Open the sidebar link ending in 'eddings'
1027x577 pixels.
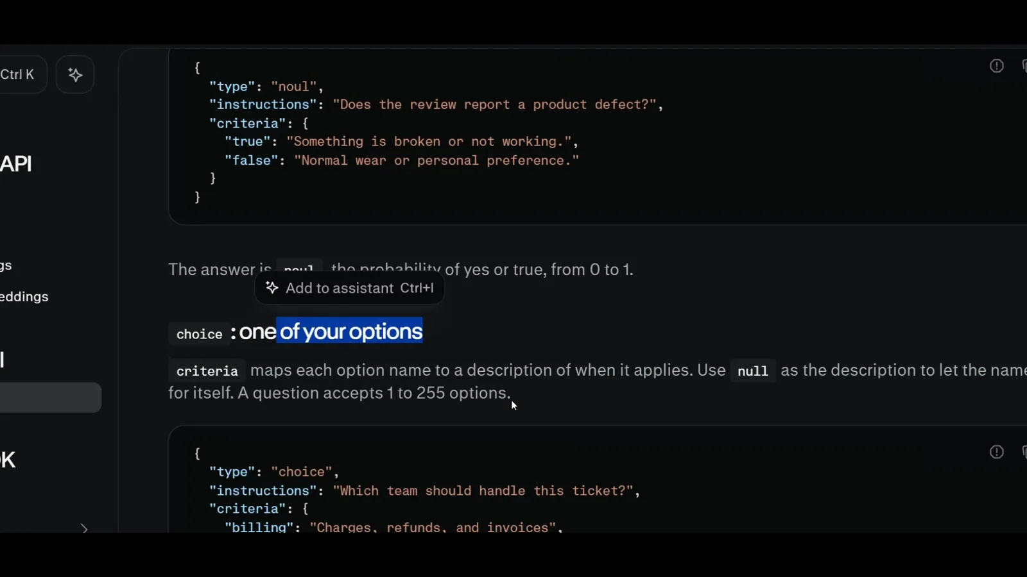(24, 297)
